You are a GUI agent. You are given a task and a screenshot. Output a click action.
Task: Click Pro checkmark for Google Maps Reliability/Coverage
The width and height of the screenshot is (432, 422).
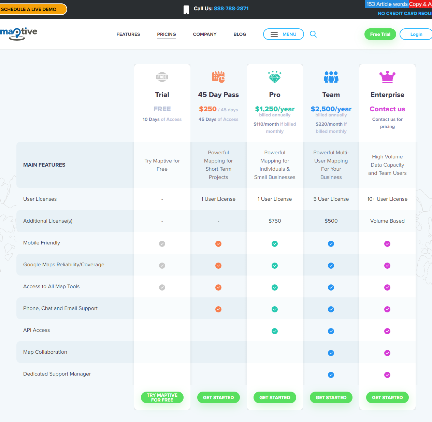click(x=275, y=266)
